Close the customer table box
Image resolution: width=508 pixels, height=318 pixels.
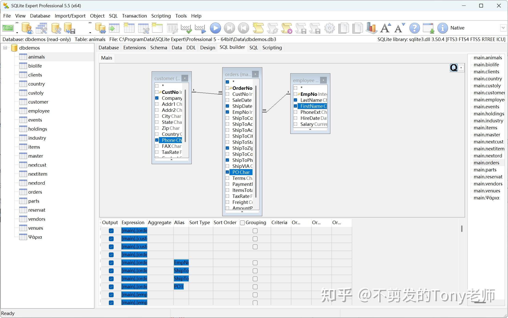coord(185,78)
